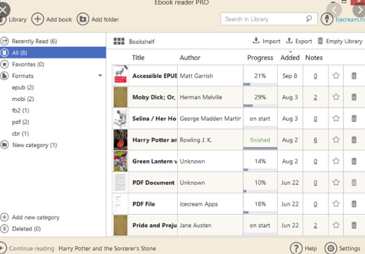Delete Pride and Prejudice with trash icon
This screenshot has width=365, height=254.
354,225
